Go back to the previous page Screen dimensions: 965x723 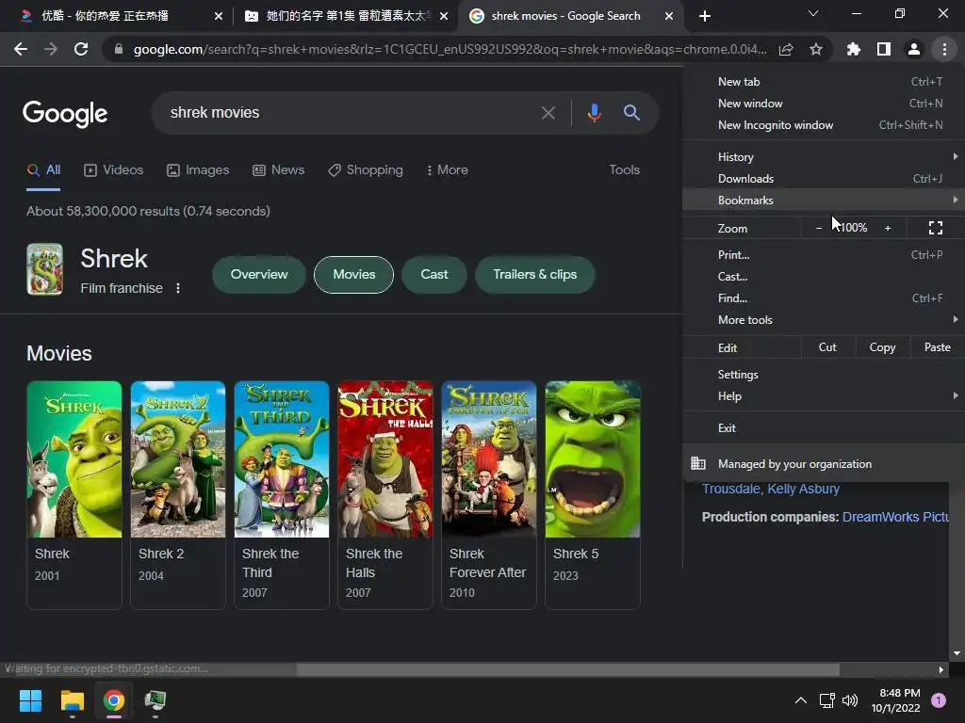coord(21,49)
